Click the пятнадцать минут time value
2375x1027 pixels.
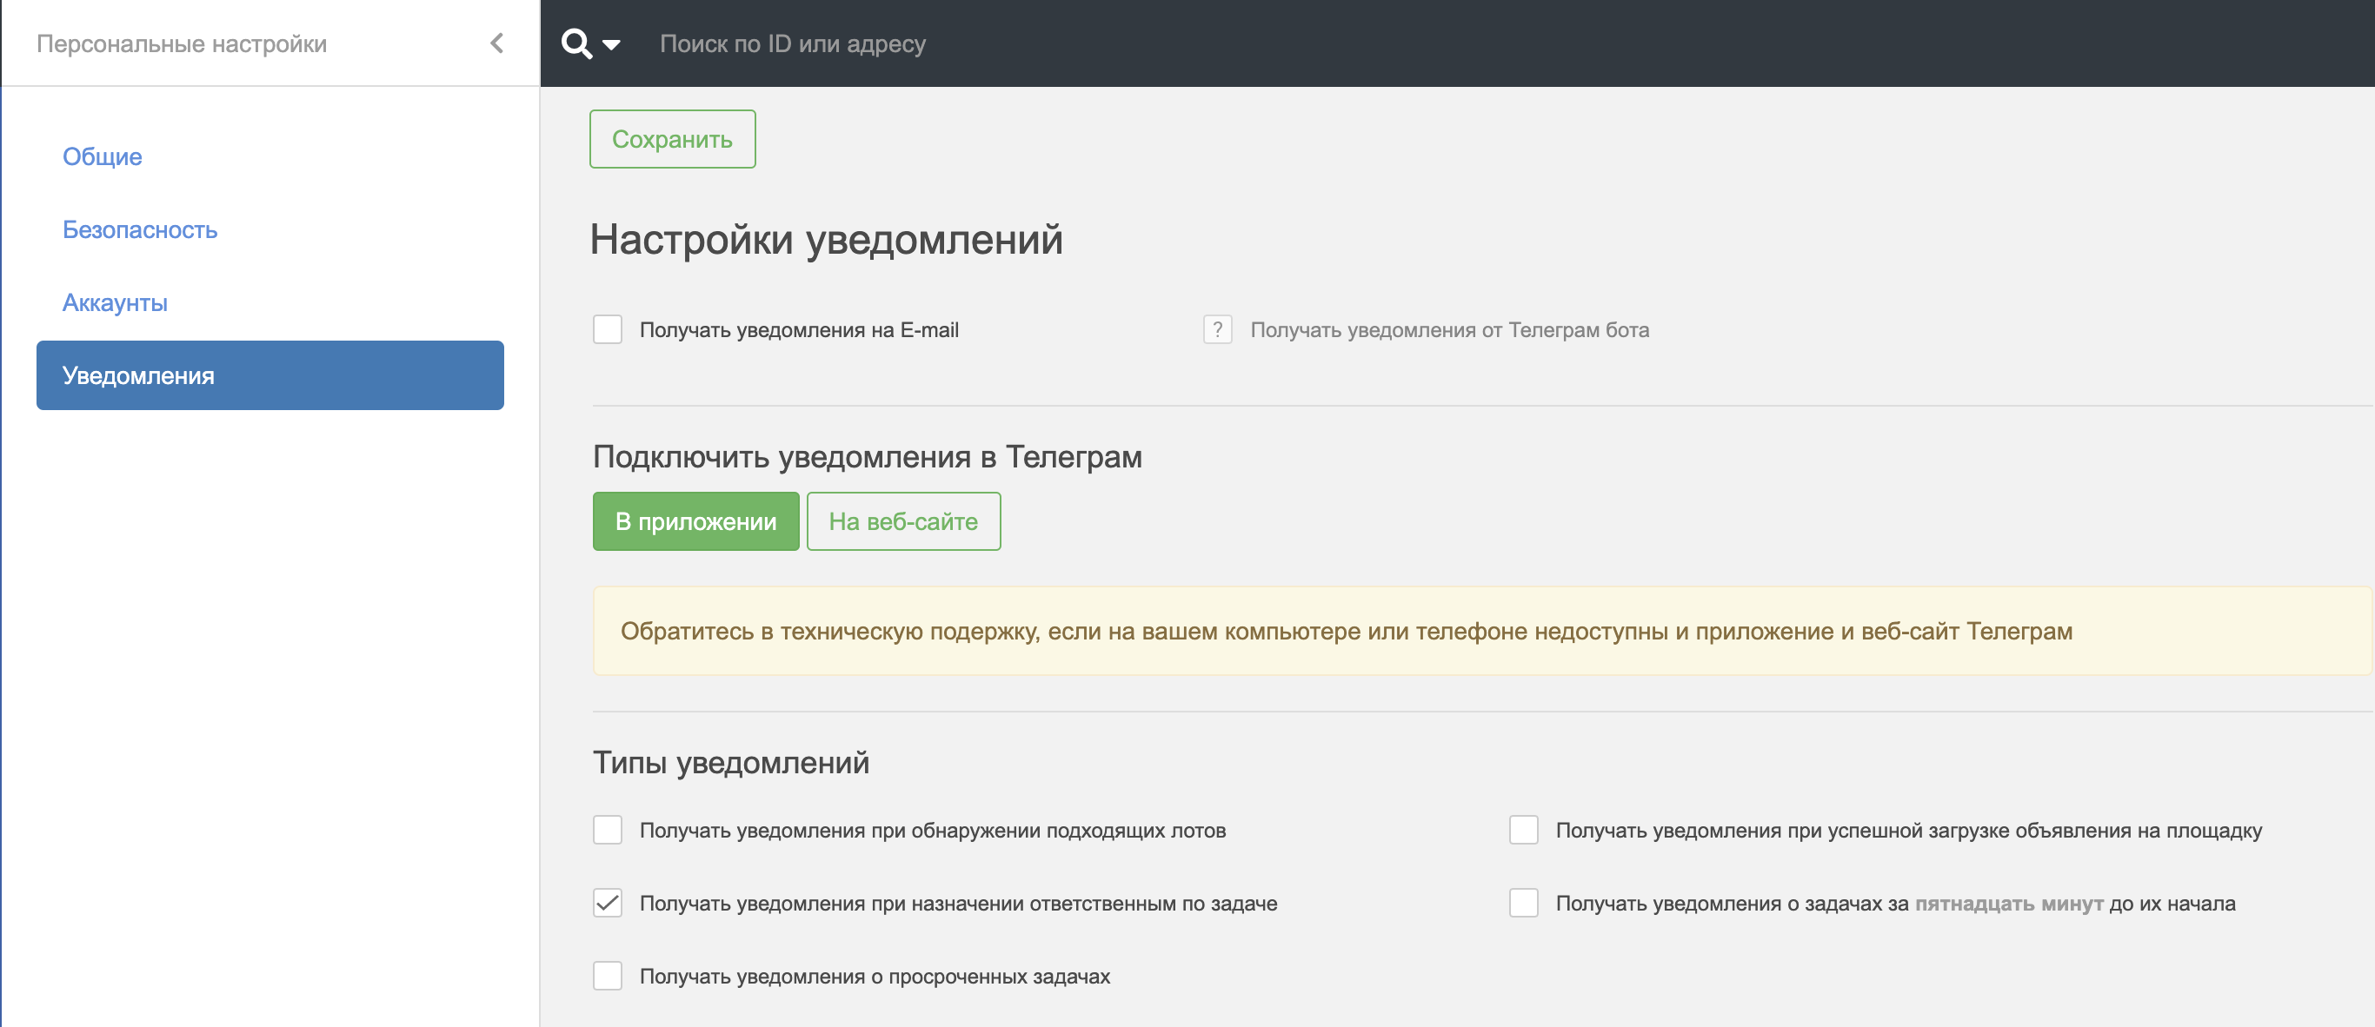tap(2009, 904)
